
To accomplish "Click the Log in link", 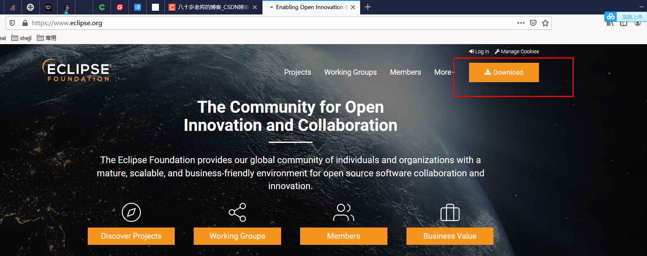I will coord(479,52).
